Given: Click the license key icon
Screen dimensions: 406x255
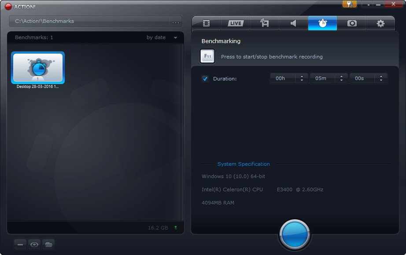Looking at the screenshot, I should click(350, 4).
